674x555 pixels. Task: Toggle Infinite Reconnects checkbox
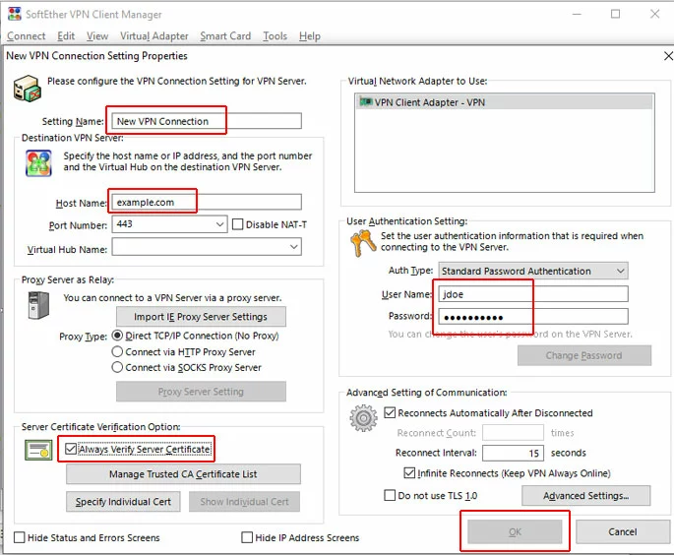(410, 473)
